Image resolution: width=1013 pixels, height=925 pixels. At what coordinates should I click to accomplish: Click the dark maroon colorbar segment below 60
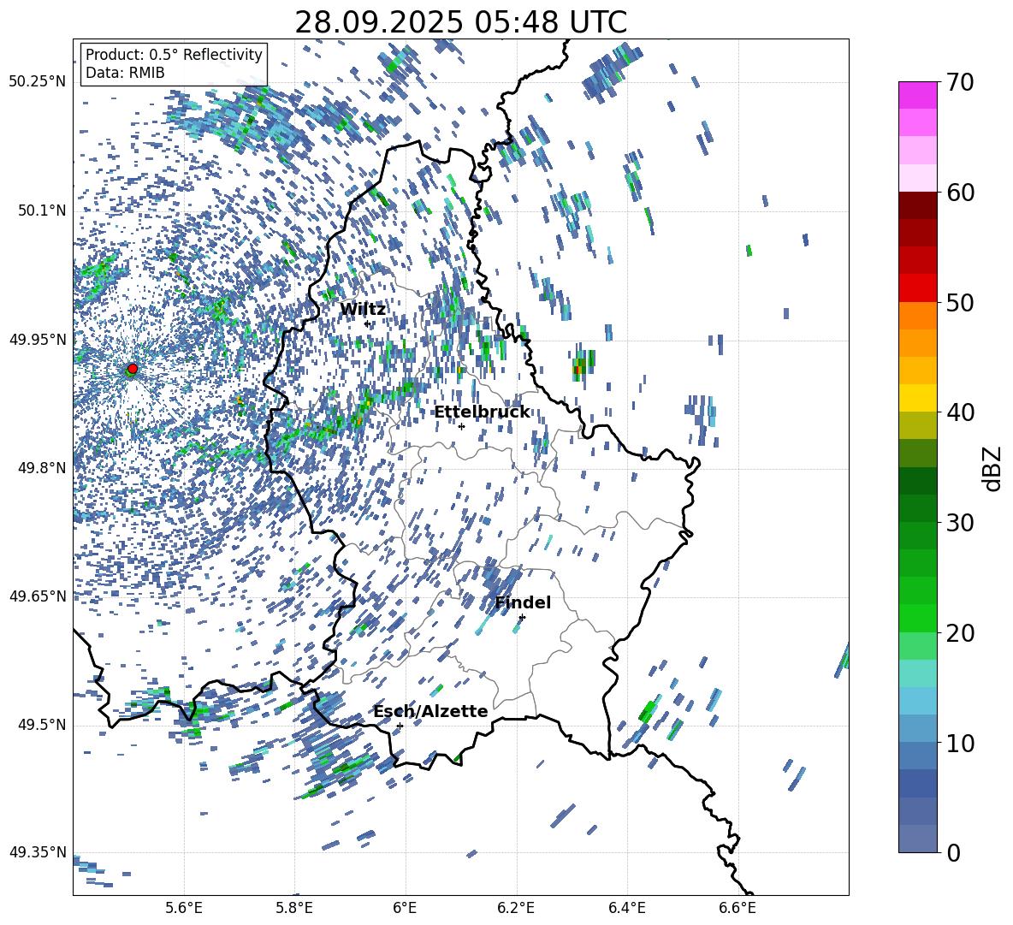click(x=917, y=205)
